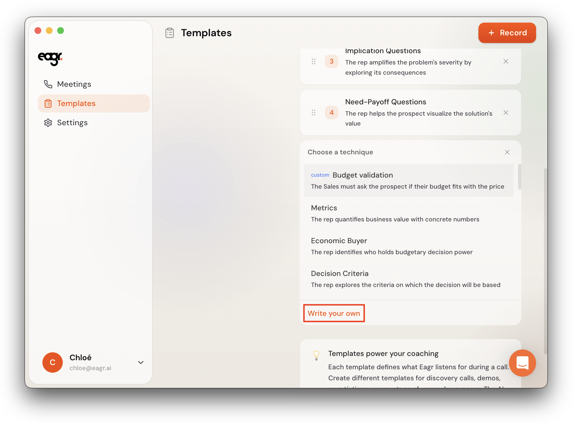Screen dimensions: 574x423
Task: Grab the drag handle for Need-Payoff Questions
Action: [x=313, y=113]
